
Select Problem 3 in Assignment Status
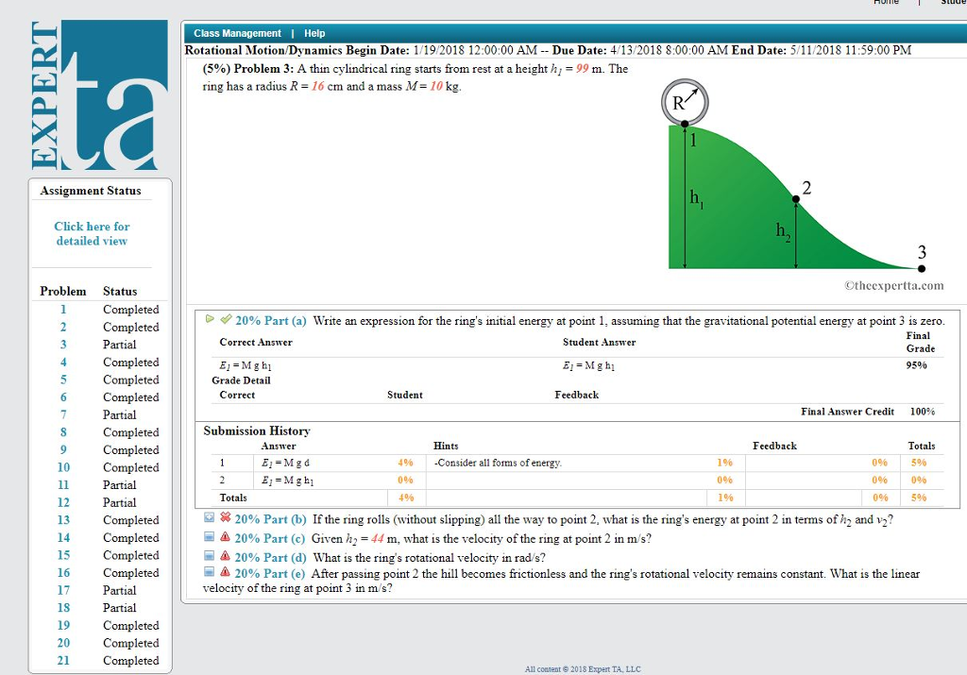63,344
